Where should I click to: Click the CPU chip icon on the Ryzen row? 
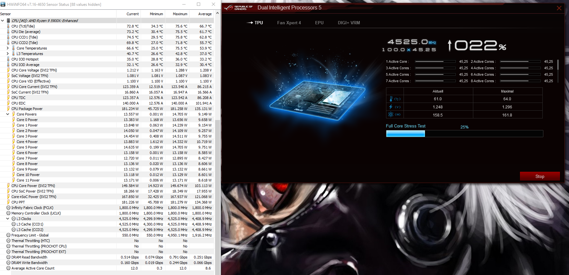[8, 20]
